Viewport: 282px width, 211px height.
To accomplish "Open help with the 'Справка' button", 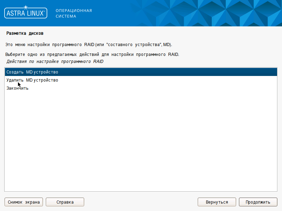I will [65, 202].
